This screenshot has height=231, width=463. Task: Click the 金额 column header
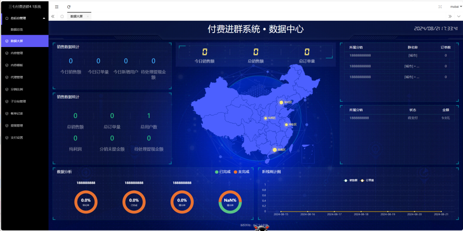tap(445, 110)
